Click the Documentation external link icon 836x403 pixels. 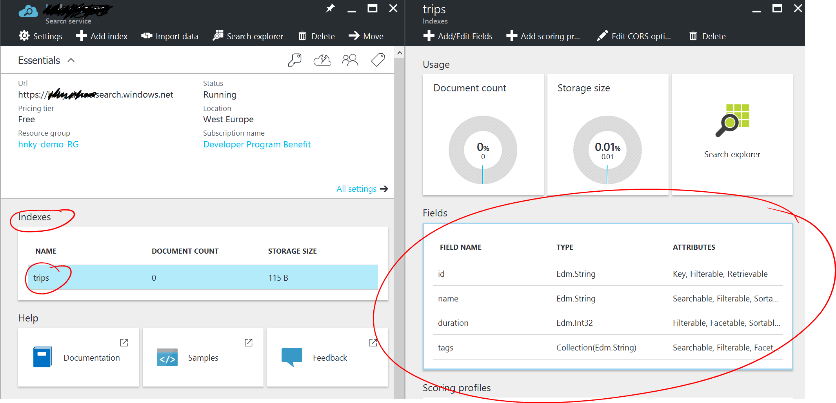coord(124,343)
